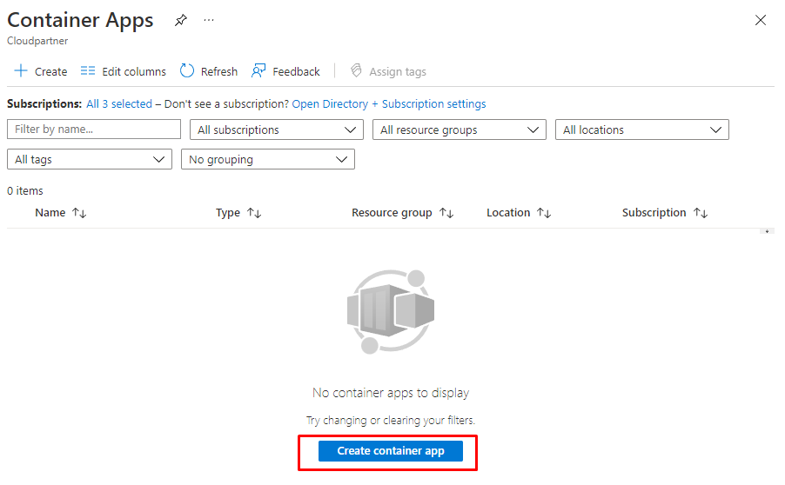Sort by Name column arrows
The width and height of the screenshot is (785, 485).
tap(79, 213)
